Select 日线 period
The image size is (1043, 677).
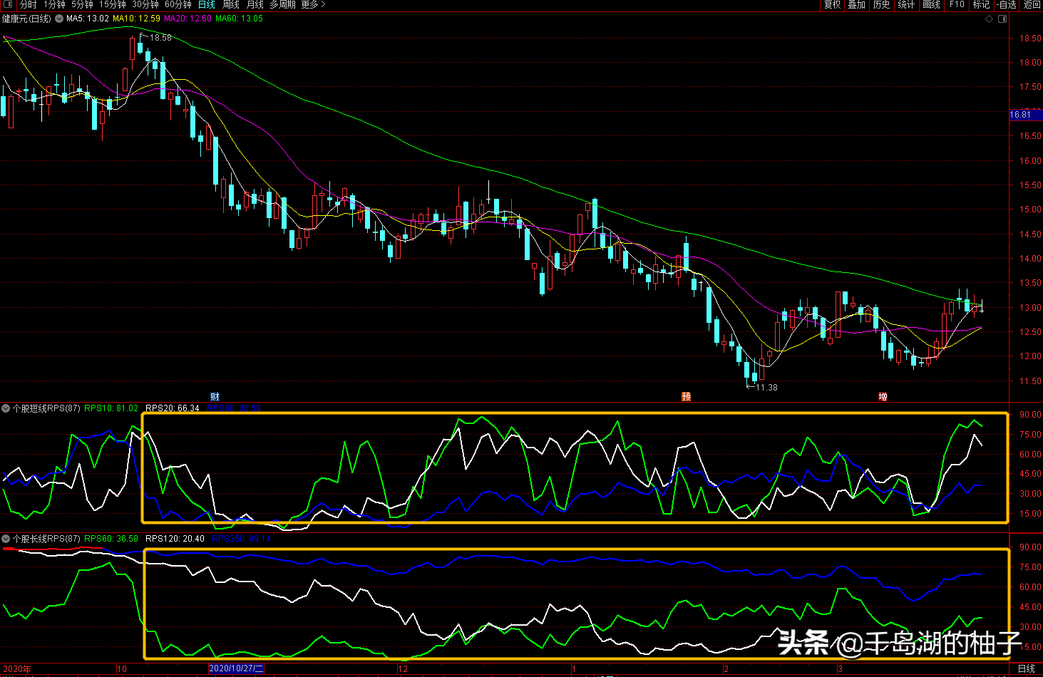(207, 4)
